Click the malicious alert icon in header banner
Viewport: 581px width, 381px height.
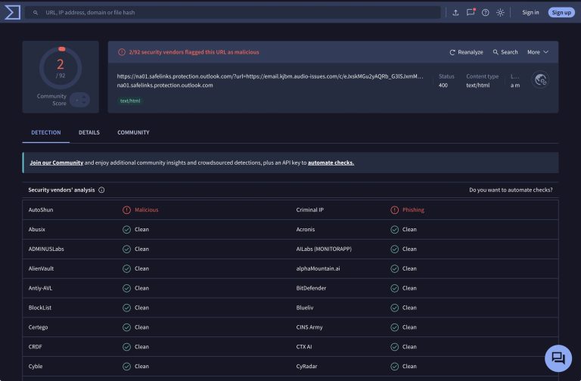[x=122, y=52]
